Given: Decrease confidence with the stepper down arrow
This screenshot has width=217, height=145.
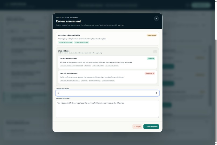Looking at the screenshot, I should click(156, 94).
